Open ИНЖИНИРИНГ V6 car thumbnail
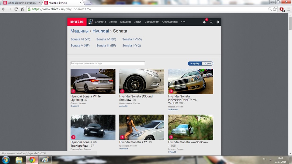 (191, 81)
